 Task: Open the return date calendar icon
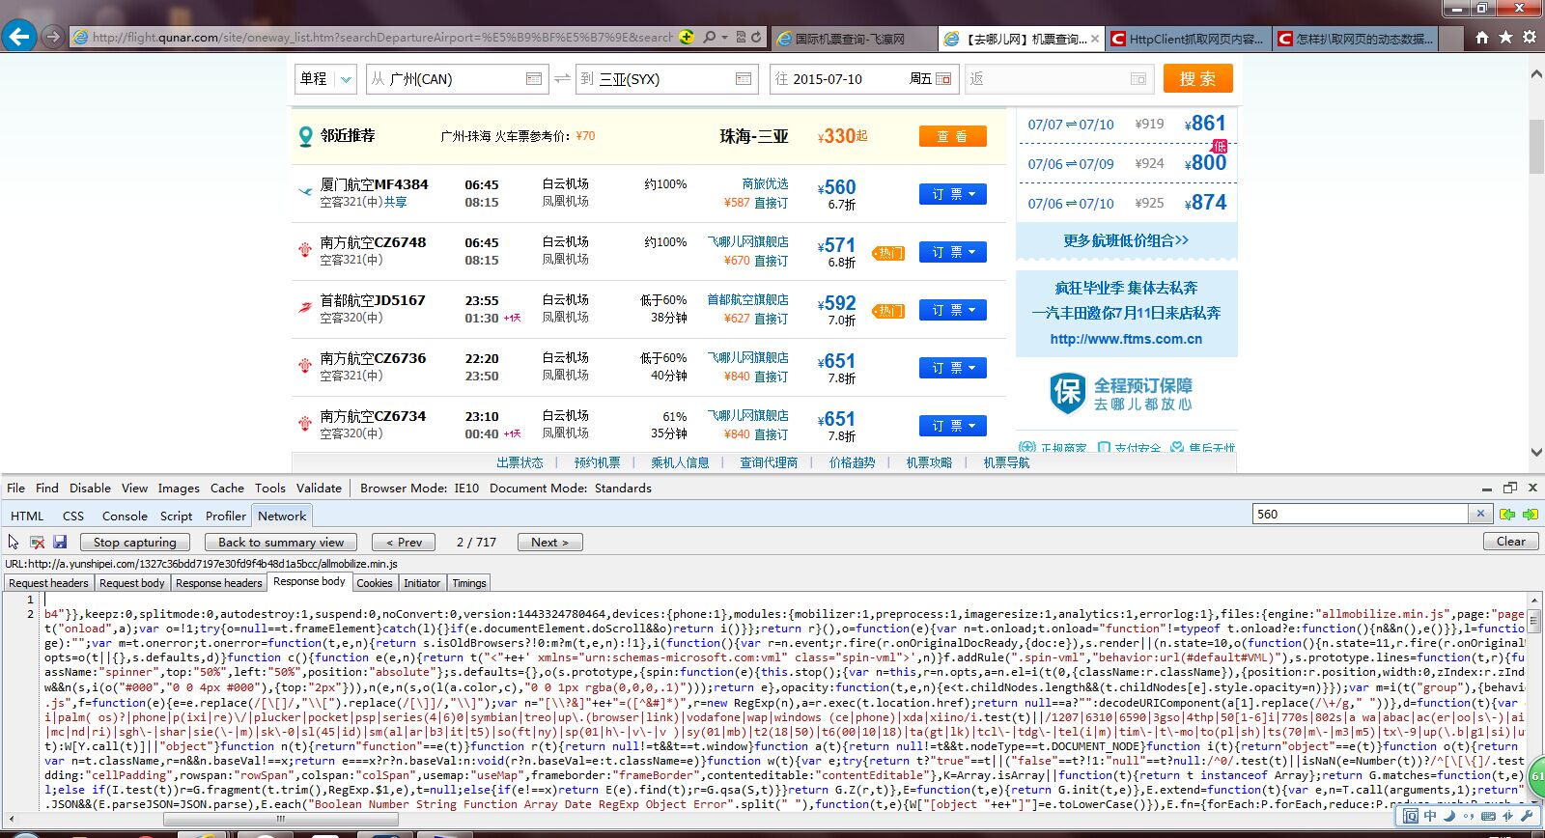[1138, 79]
